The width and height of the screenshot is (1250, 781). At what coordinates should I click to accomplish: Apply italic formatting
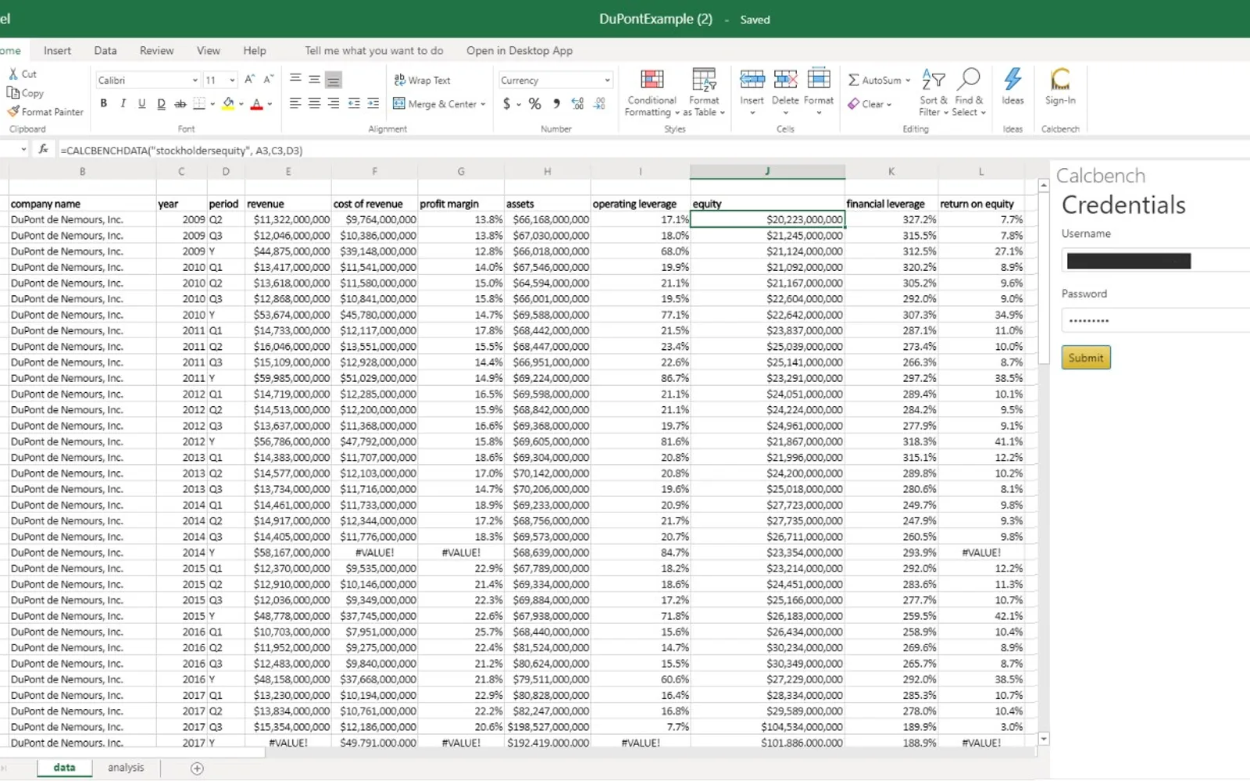(x=123, y=104)
